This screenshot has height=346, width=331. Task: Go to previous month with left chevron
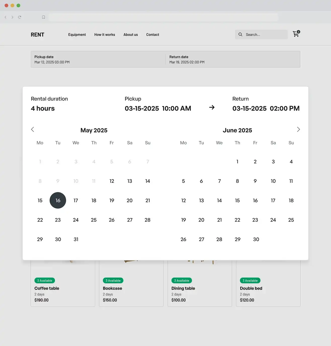[x=32, y=129]
